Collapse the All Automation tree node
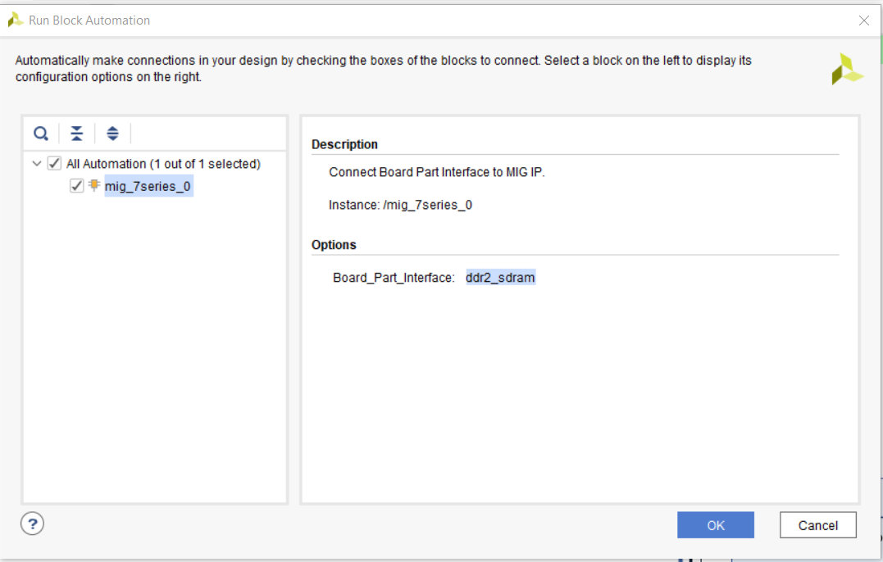 click(x=37, y=164)
